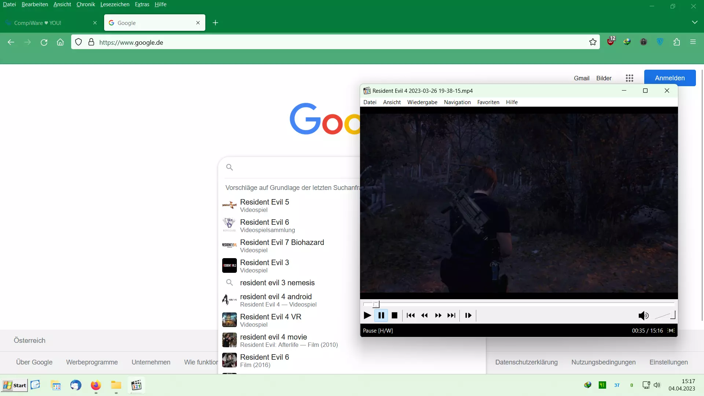Open Thunderbird from taskbar

click(76, 385)
